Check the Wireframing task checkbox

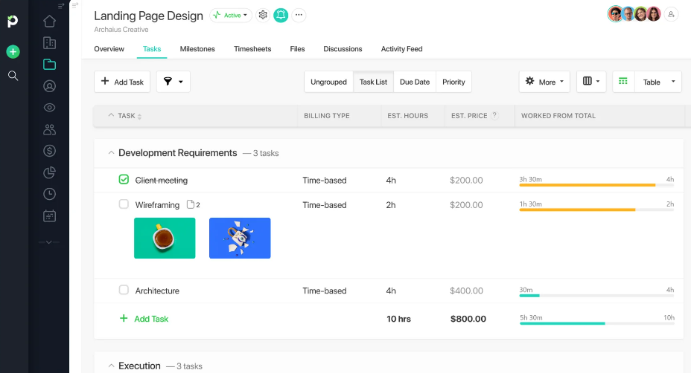click(x=124, y=204)
